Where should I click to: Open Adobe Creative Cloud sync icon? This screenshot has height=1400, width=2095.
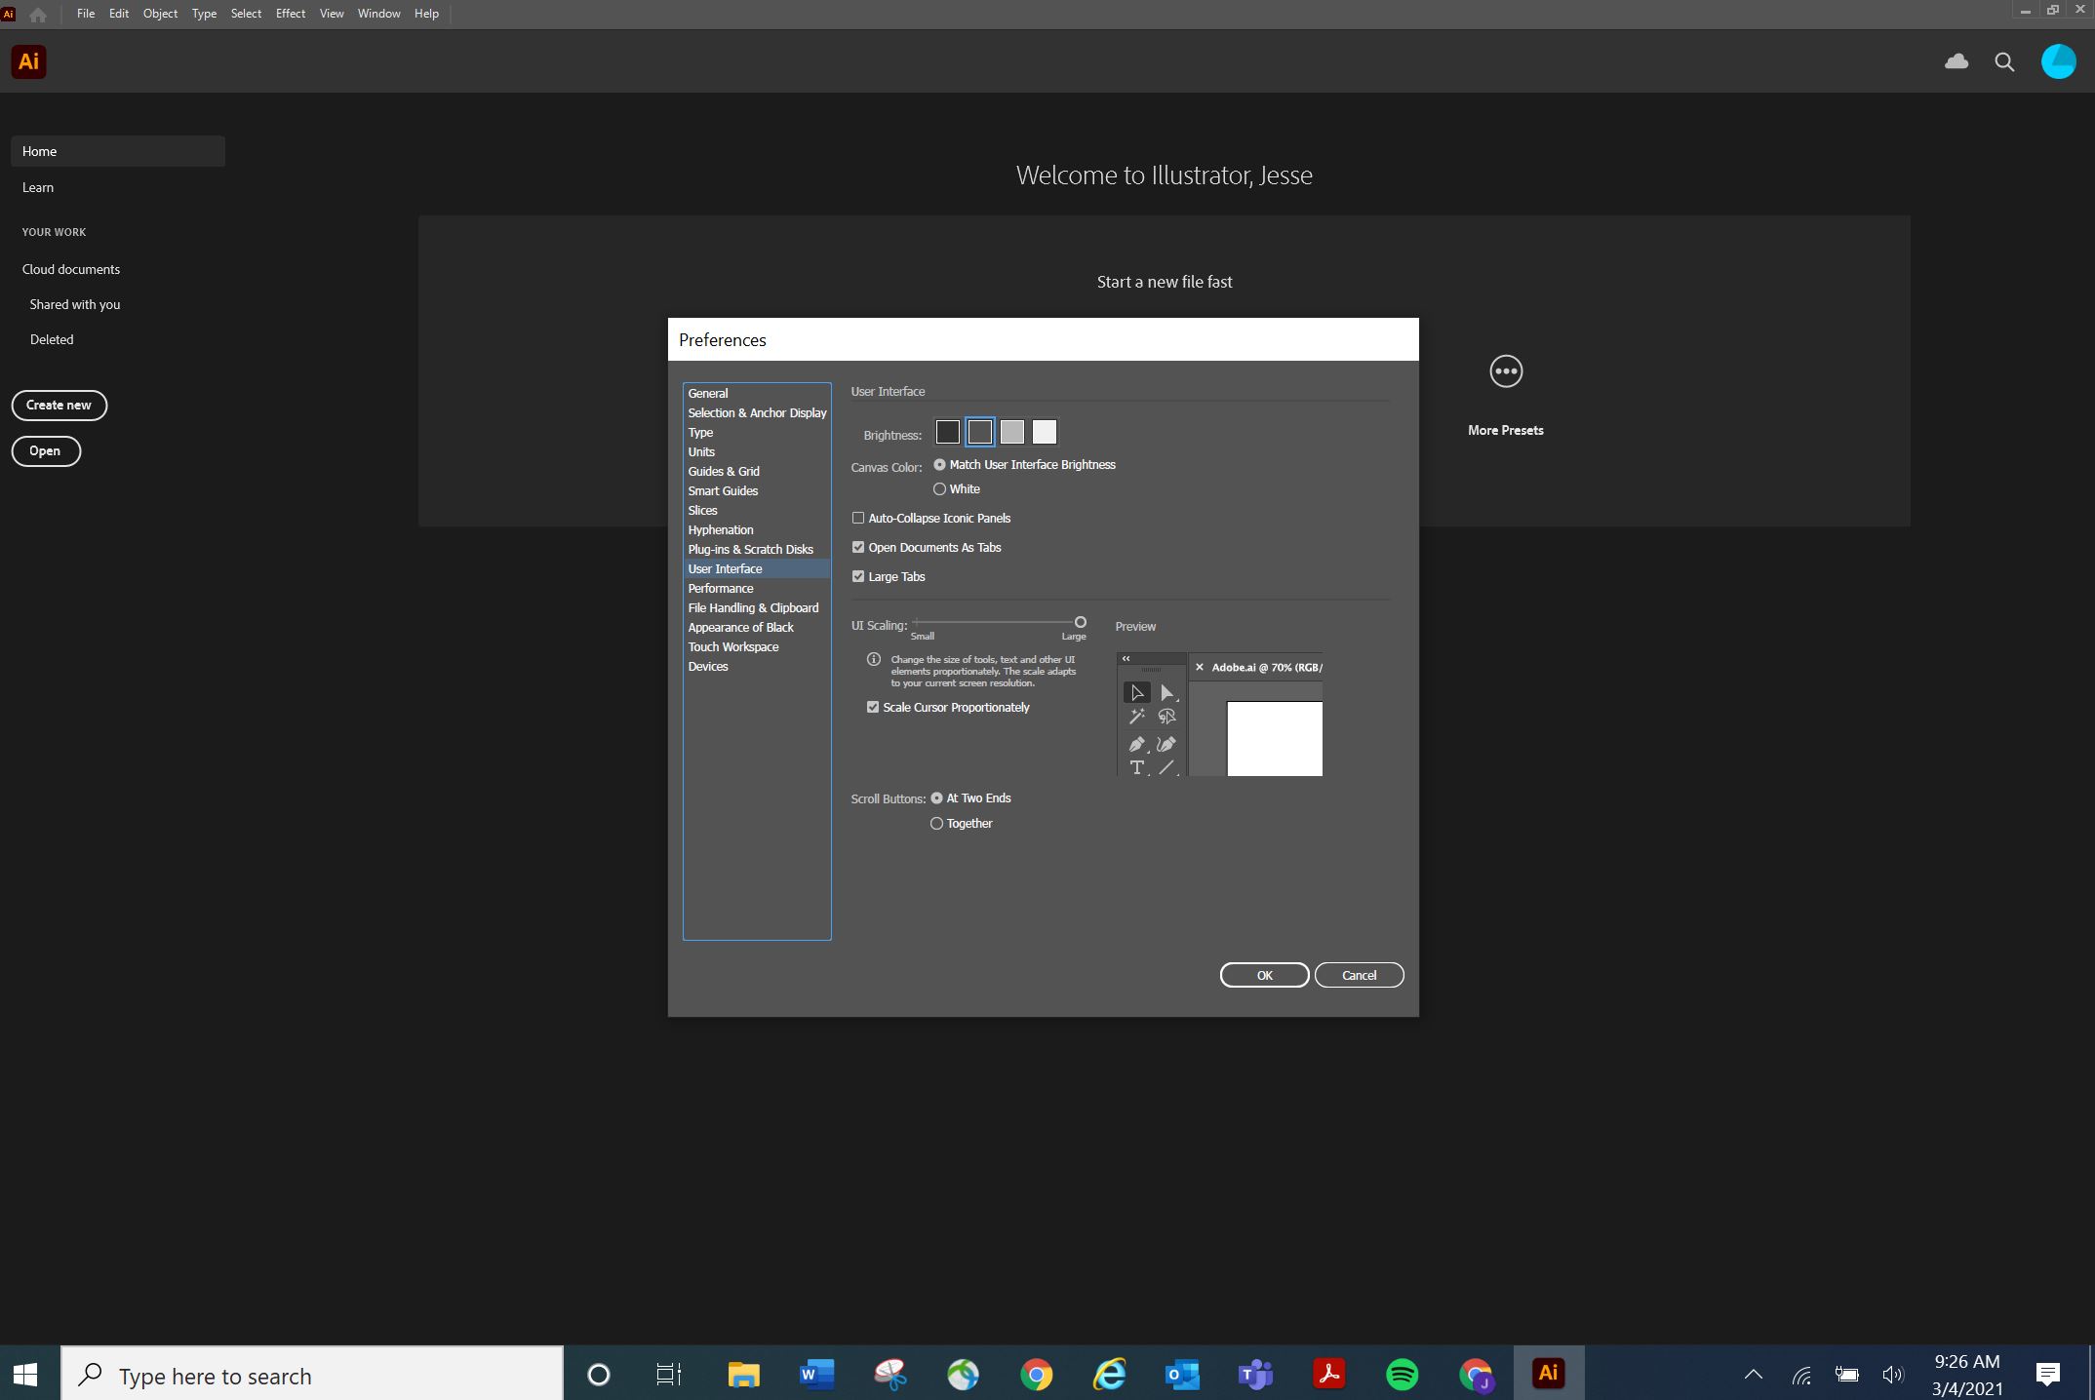[1955, 61]
